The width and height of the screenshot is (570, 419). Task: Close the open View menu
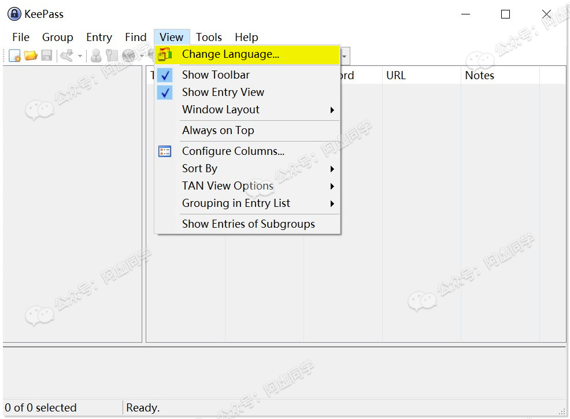(172, 38)
